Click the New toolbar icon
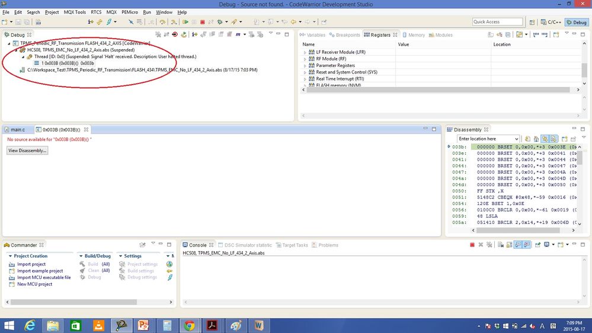This screenshot has width=592, height=333. tap(5, 22)
